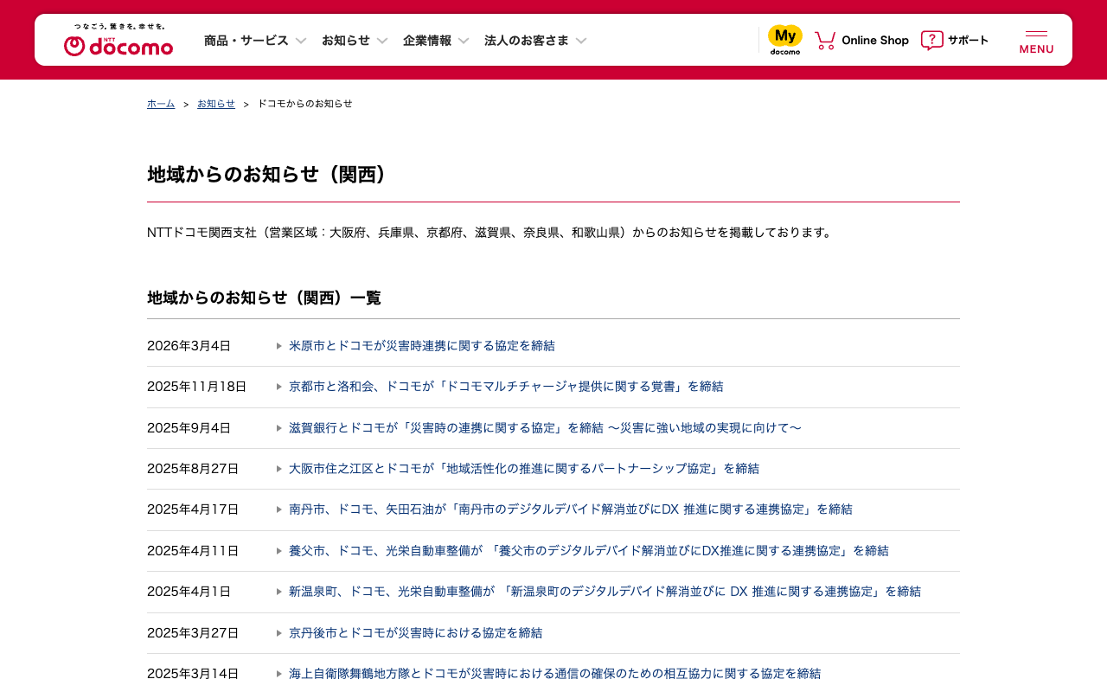This screenshot has height=692, width=1107.
Task: Expand the お知らせ dropdown chevron in header
Action: point(382,41)
